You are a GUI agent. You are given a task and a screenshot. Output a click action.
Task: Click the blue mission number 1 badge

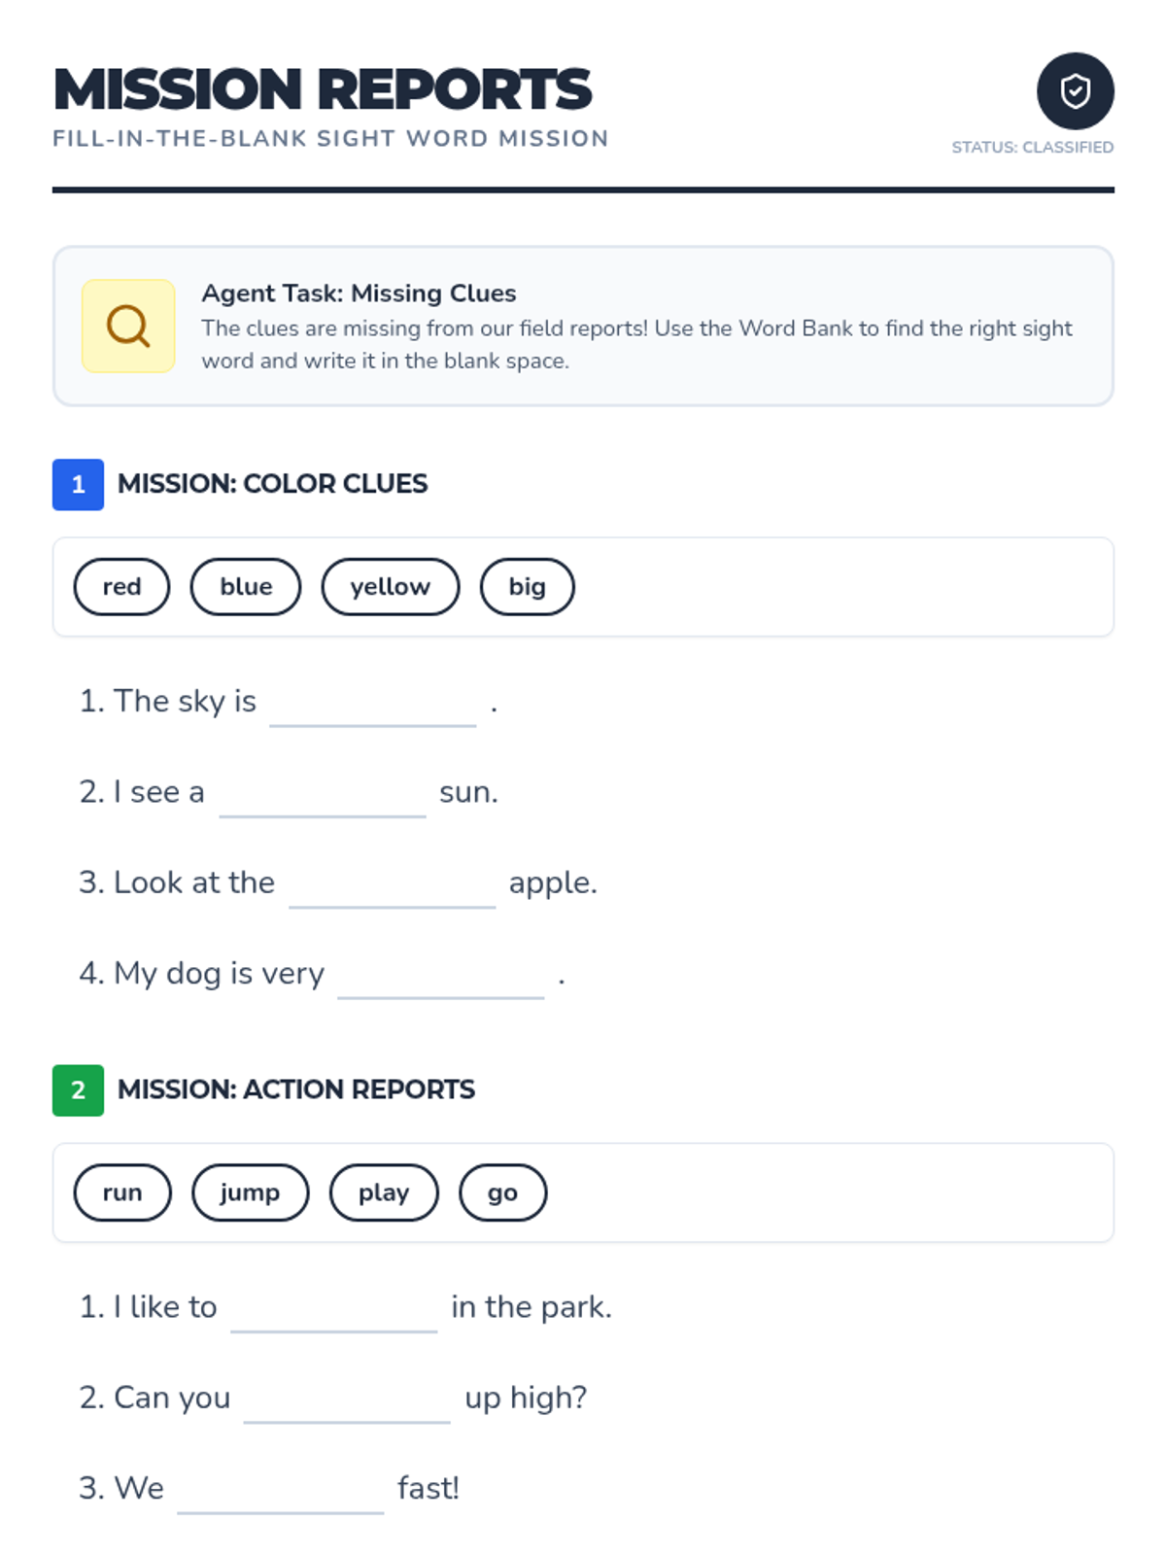point(78,484)
